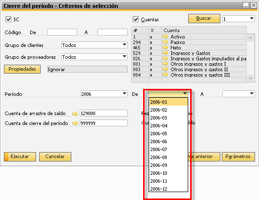Image resolution: width=259 pixels, height=200 pixels.
Task: Click the field containing 129000
Action: click(x=104, y=114)
